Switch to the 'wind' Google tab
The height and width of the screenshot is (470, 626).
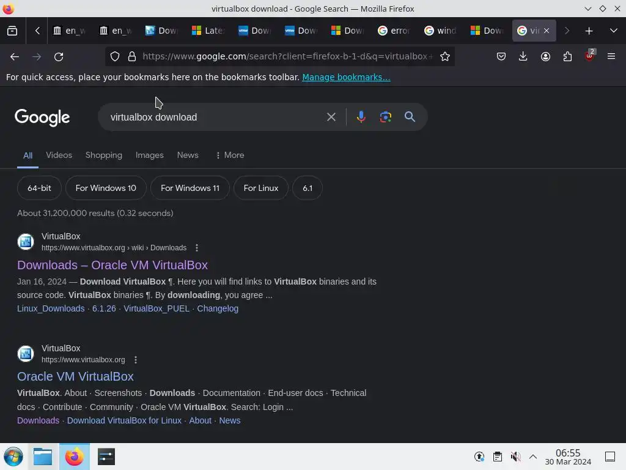pyautogui.click(x=441, y=31)
